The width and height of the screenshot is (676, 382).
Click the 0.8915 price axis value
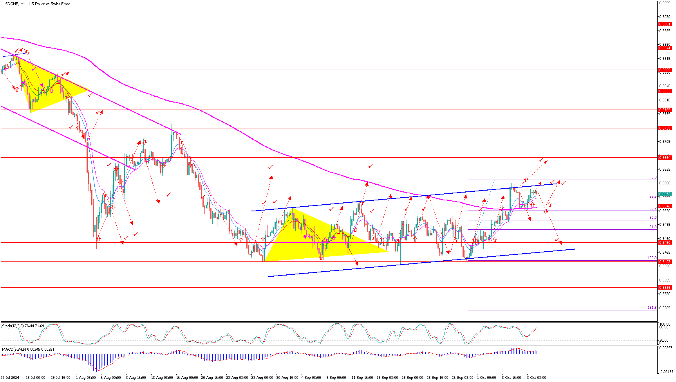[665, 59]
